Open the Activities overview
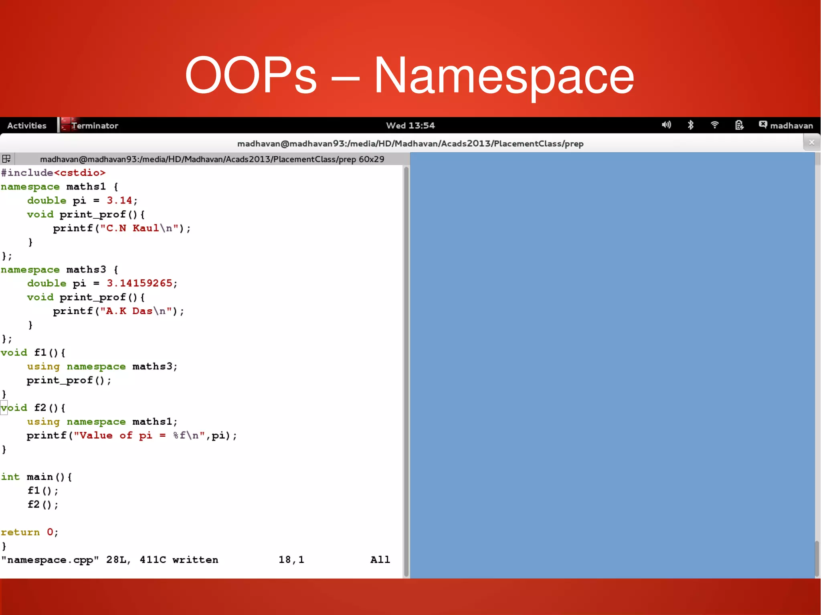The width and height of the screenshot is (821, 615). [x=27, y=125]
